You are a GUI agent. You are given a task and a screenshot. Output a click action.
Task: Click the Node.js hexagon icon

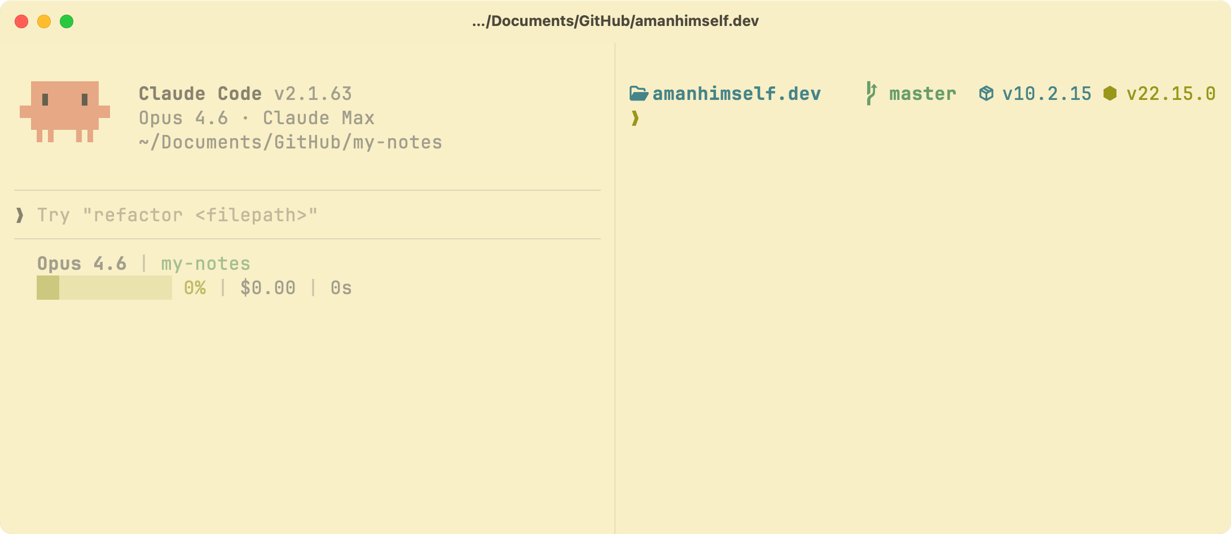pyautogui.click(x=1110, y=94)
